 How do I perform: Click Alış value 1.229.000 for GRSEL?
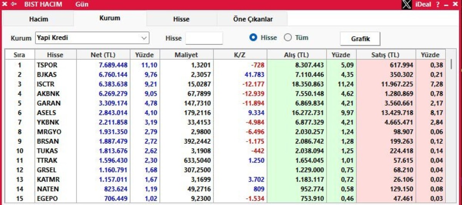[x=310, y=170]
